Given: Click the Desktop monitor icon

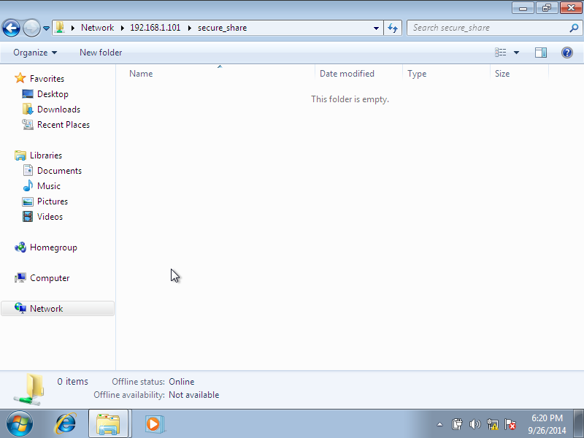Looking at the screenshot, I should pos(28,94).
